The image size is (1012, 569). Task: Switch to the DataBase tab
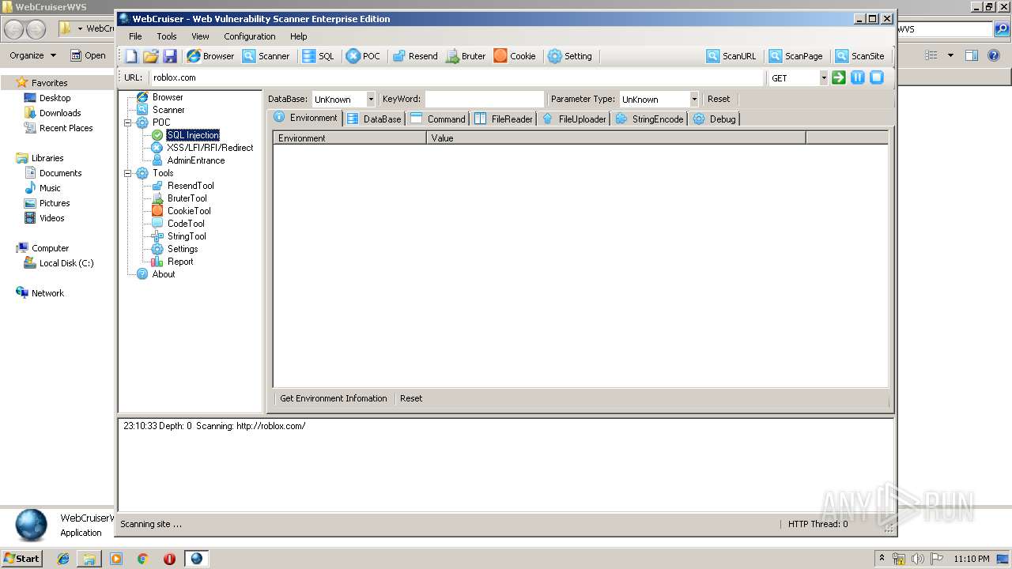(x=374, y=119)
